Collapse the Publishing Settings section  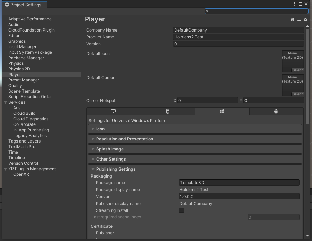[x=195, y=169]
